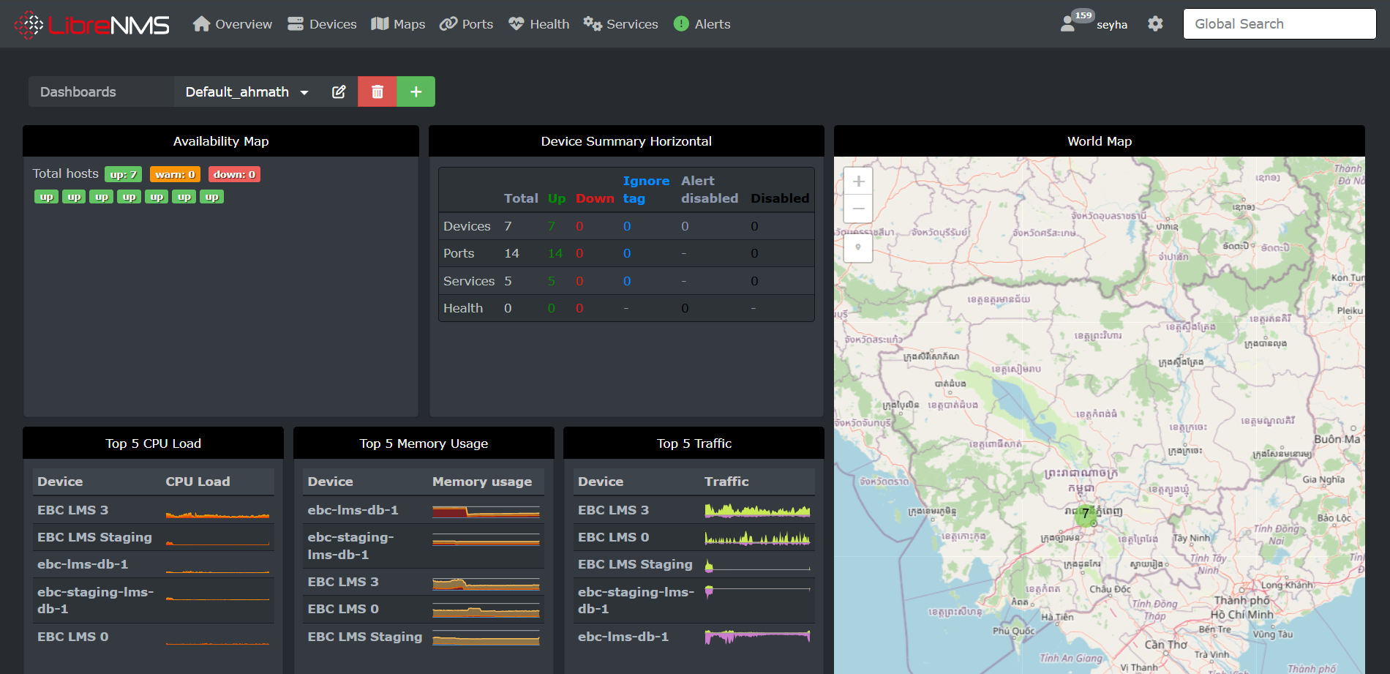Screen dimensions: 1390x674
Task: Expand the location pin control on the map
Action: click(x=857, y=248)
